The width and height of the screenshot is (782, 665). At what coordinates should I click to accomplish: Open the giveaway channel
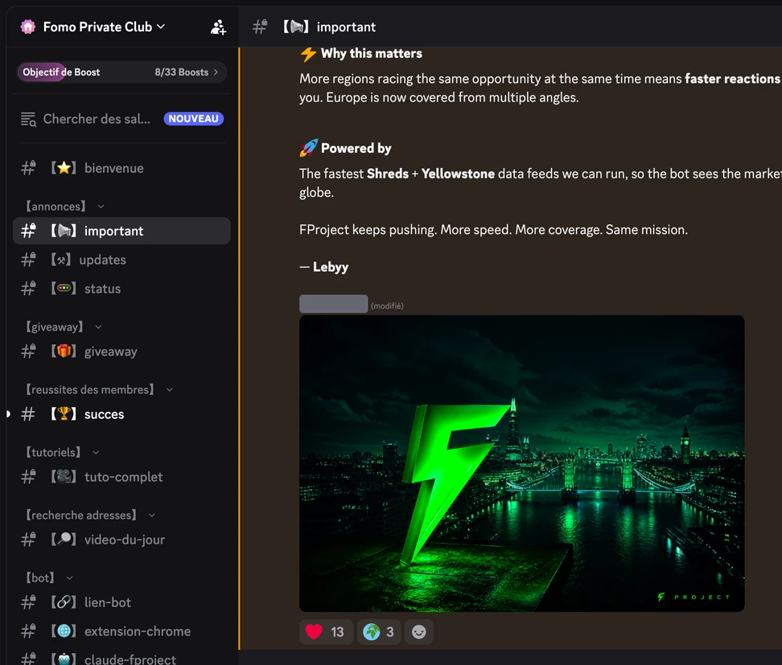[121, 351]
